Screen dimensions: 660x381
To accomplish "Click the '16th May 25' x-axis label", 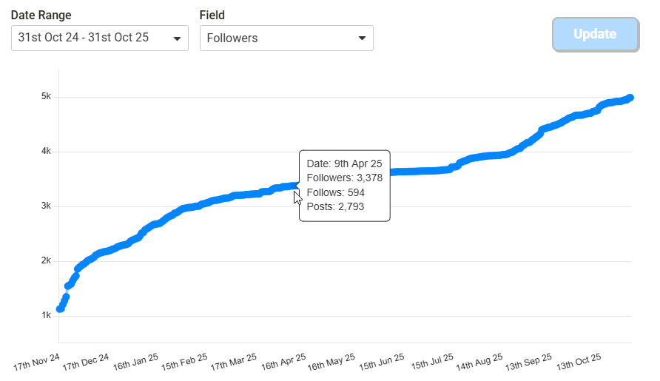I will pos(331,362).
